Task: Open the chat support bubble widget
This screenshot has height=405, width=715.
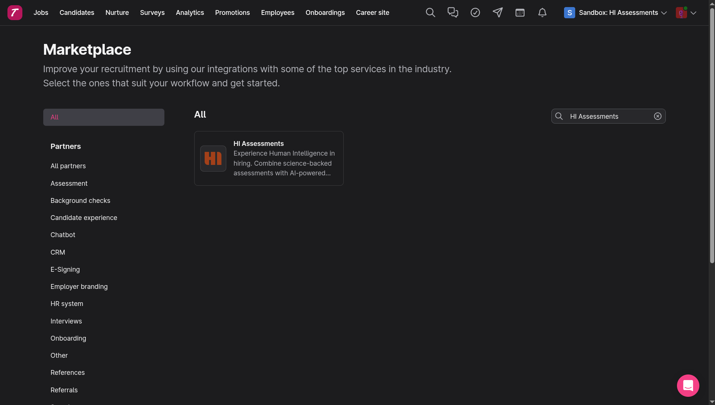Action: pos(688,385)
